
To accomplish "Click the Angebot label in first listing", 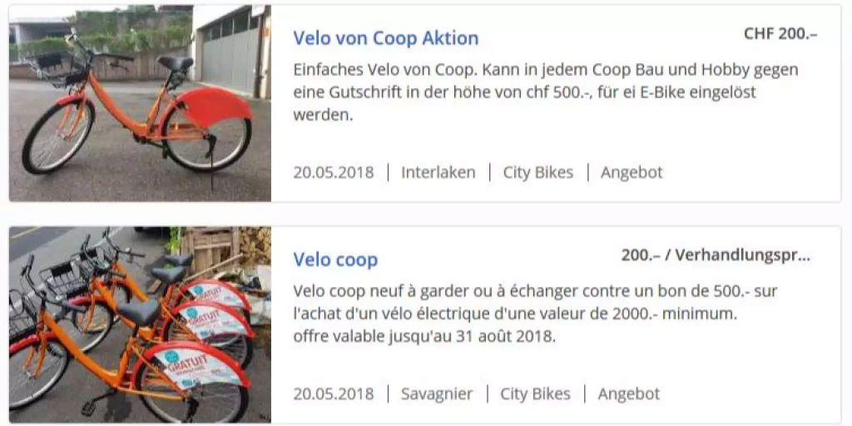I will [x=632, y=172].
